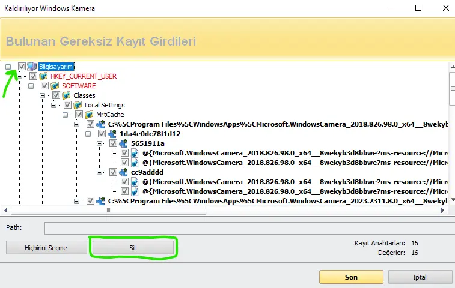Toggle the cc9adddd checkbox
Viewport: 455px width, 288px height.
coord(113,172)
